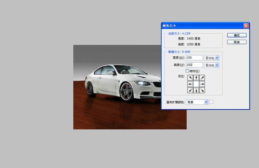
Task: Select the top-right anchor arrow
Action: tap(202, 78)
